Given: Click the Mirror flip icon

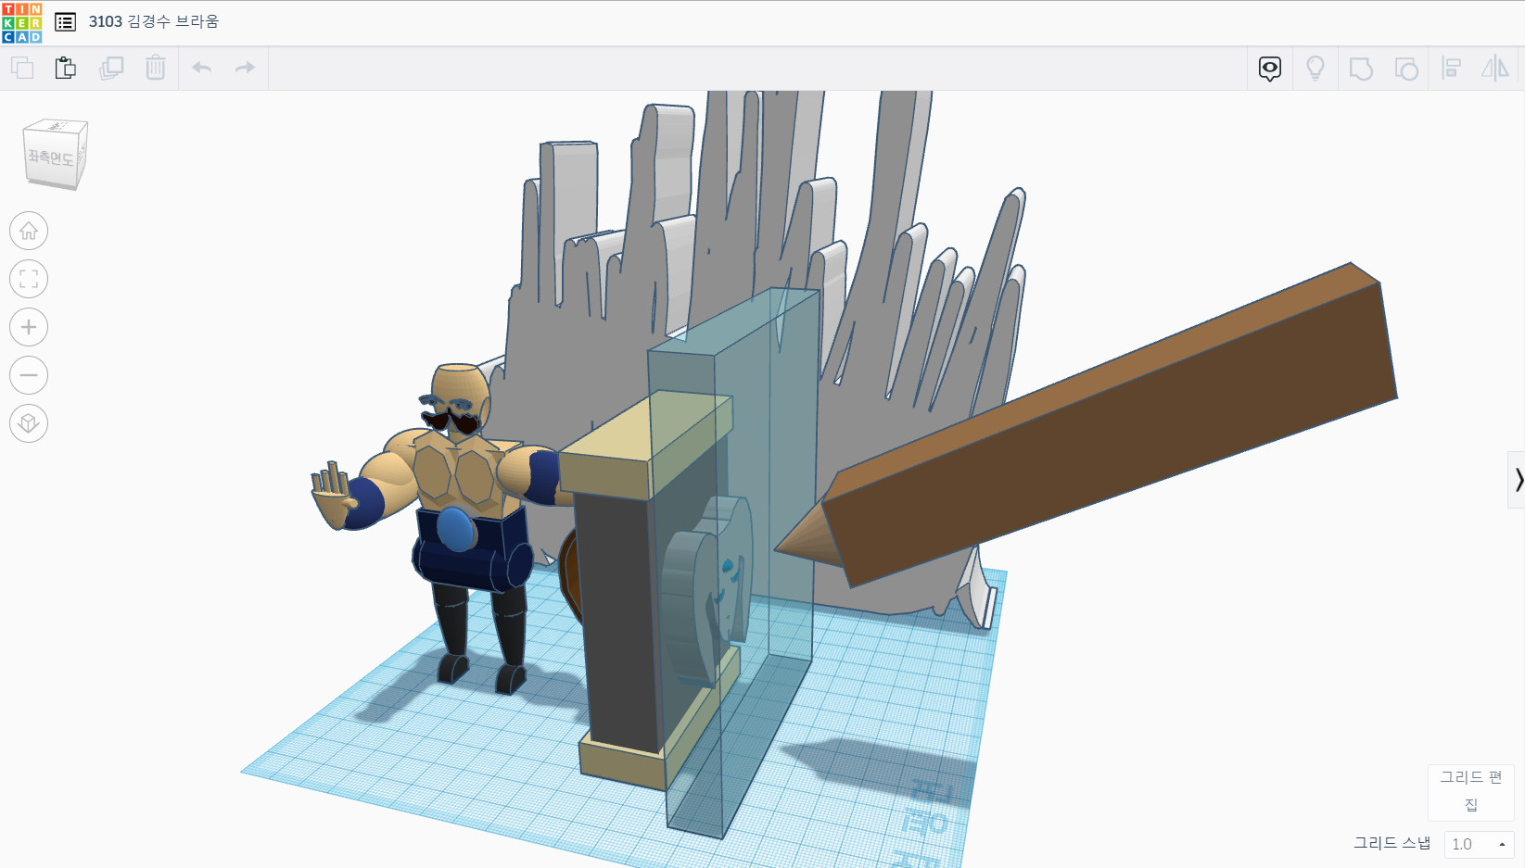Looking at the screenshot, I should pyautogui.click(x=1495, y=69).
